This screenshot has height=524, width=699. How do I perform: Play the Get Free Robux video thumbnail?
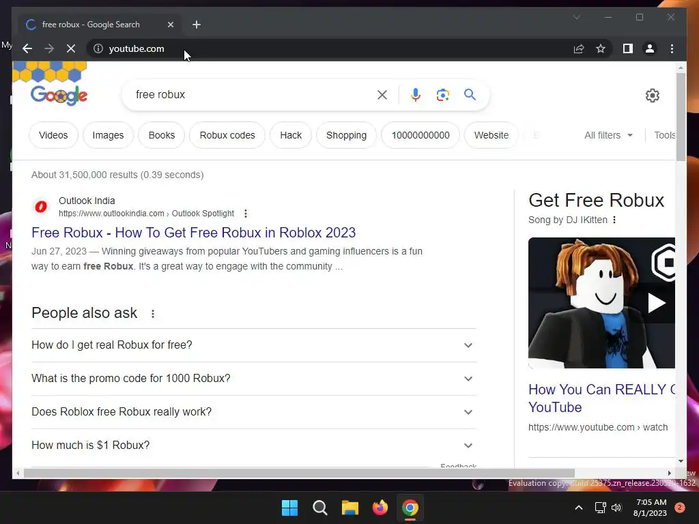coord(601,303)
